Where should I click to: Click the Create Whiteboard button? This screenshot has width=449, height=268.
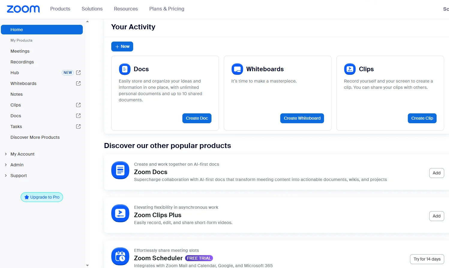[302, 118]
